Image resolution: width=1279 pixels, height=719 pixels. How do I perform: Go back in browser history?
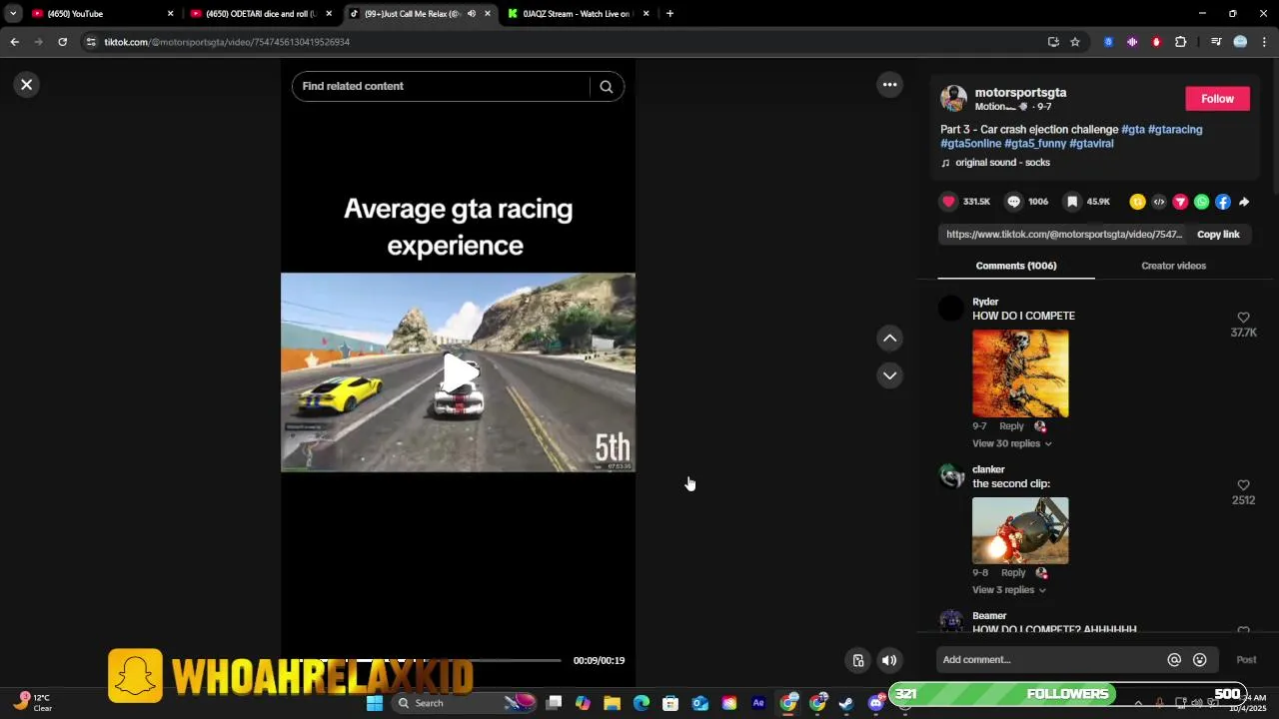14,42
